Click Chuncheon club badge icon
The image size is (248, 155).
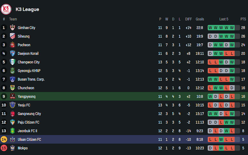point(12,88)
